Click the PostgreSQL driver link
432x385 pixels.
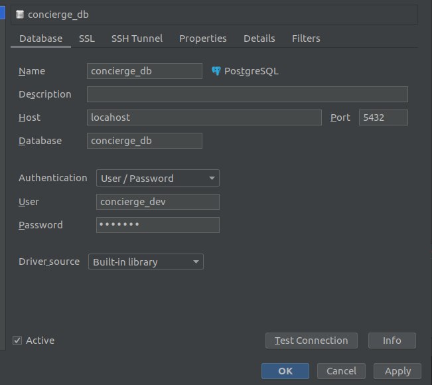point(252,71)
